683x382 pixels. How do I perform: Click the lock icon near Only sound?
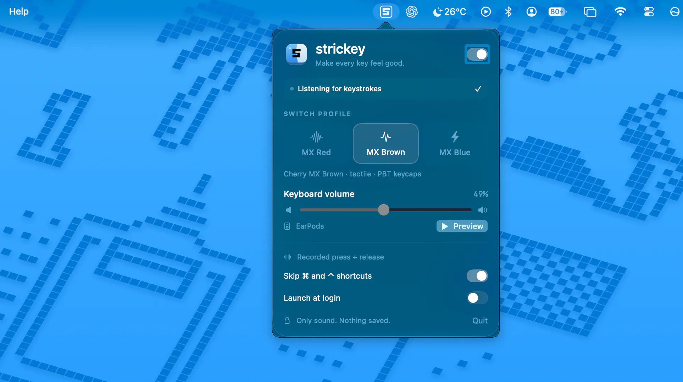(287, 321)
